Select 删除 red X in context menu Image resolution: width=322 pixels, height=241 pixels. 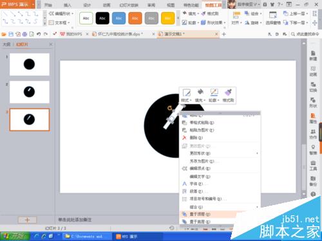(193, 138)
